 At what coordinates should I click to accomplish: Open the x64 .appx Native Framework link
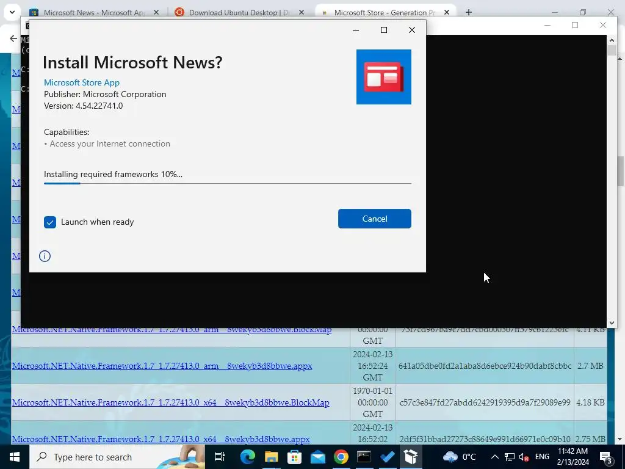tap(161, 439)
